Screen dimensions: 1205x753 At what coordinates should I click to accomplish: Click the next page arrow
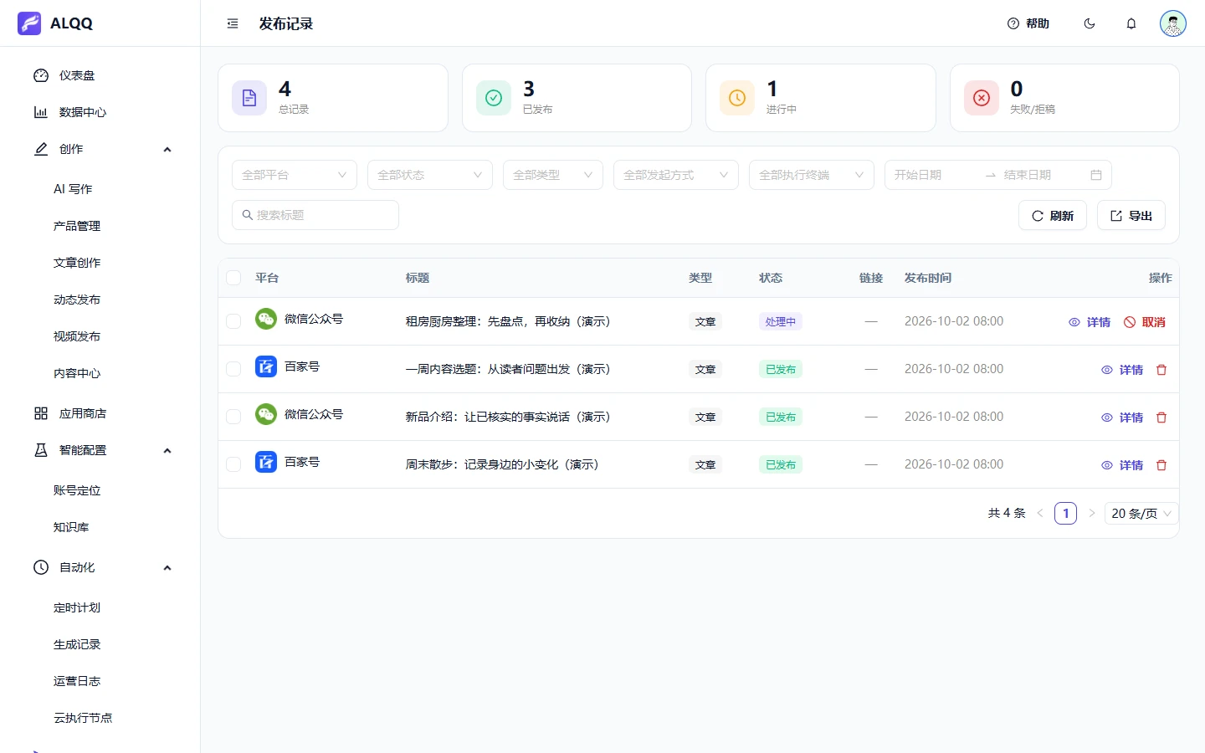(x=1092, y=513)
